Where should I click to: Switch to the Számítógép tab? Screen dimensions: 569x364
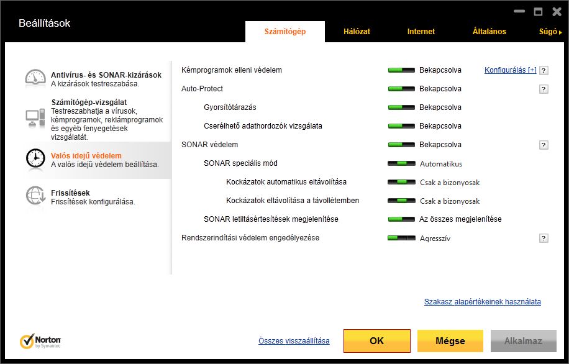[285, 32]
